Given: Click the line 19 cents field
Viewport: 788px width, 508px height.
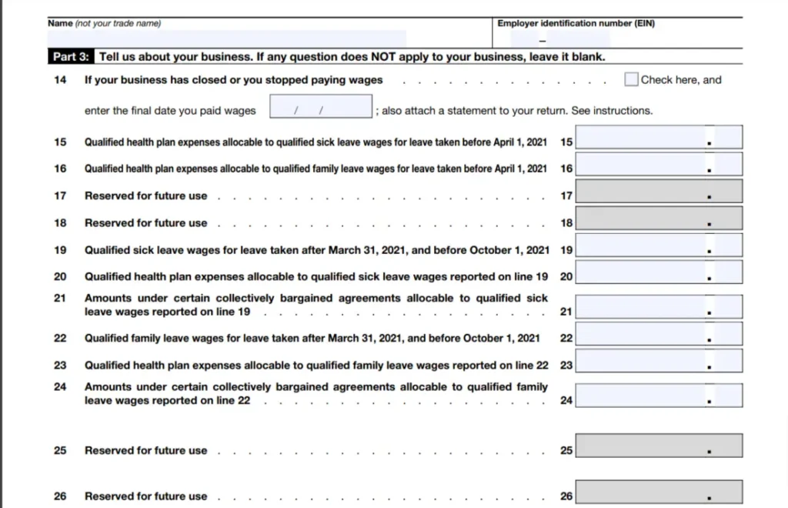Looking at the screenshot, I should point(728,246).
